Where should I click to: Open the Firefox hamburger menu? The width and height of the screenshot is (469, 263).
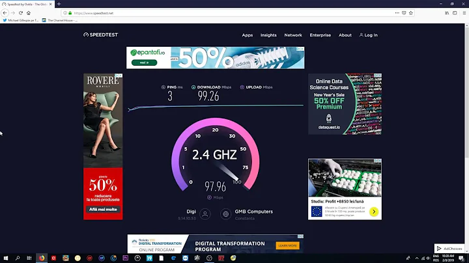pos(464,13)
